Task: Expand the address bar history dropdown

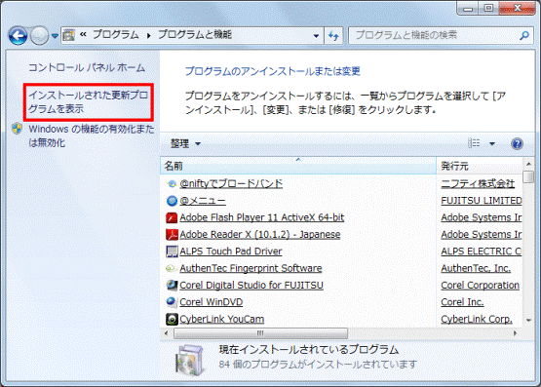Action: (x=316, y=35)
